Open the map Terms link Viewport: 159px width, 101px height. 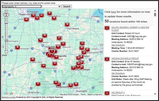point(83,94)
